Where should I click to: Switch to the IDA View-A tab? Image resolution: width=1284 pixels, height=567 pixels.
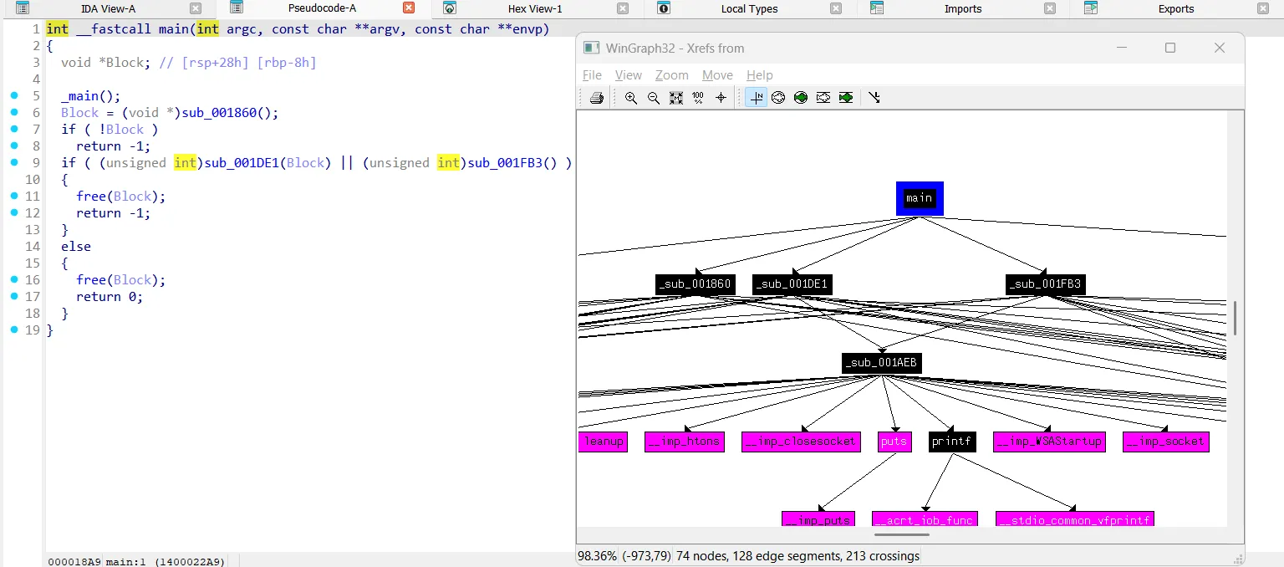[x=108, y=8]
